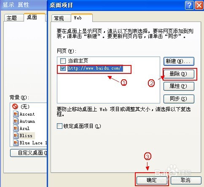Click the 同步(S) button
Image resolution: width=204 pixels, height=187 pixels.
point(179,99)
